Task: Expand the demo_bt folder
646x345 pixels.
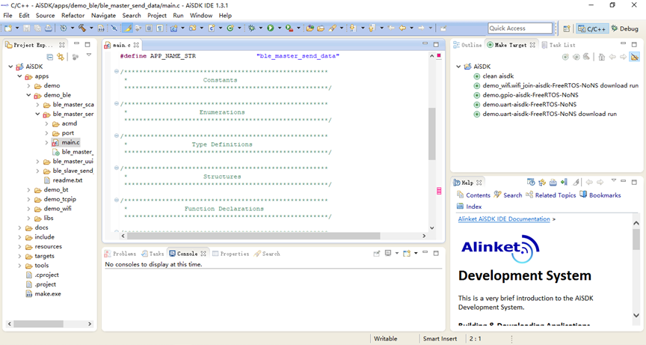Action: 29,189
